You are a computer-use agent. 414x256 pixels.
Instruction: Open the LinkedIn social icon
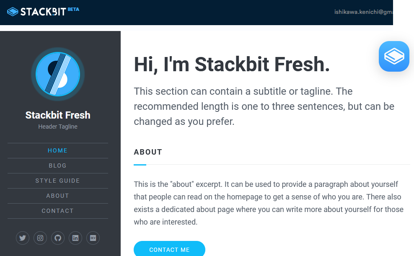click(75, 238)
